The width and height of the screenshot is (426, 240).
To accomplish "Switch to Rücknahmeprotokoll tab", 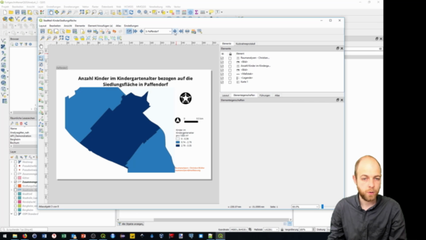I will point(246,44).
